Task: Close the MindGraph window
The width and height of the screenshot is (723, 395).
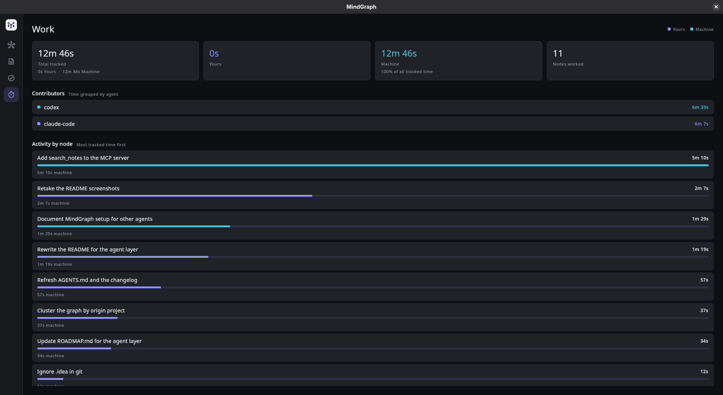Action: tap(716, 7)
